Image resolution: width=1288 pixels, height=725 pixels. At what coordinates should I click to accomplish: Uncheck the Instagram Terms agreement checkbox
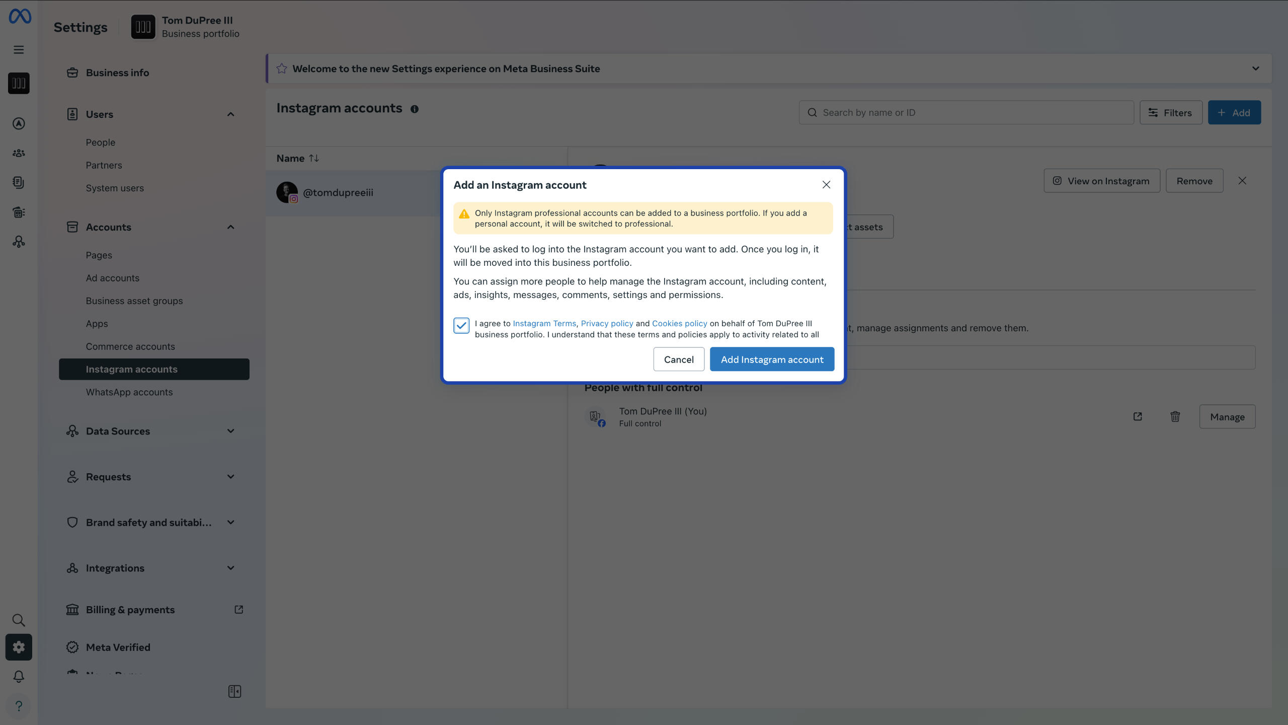pyautogui.click(x=461, y=325)
